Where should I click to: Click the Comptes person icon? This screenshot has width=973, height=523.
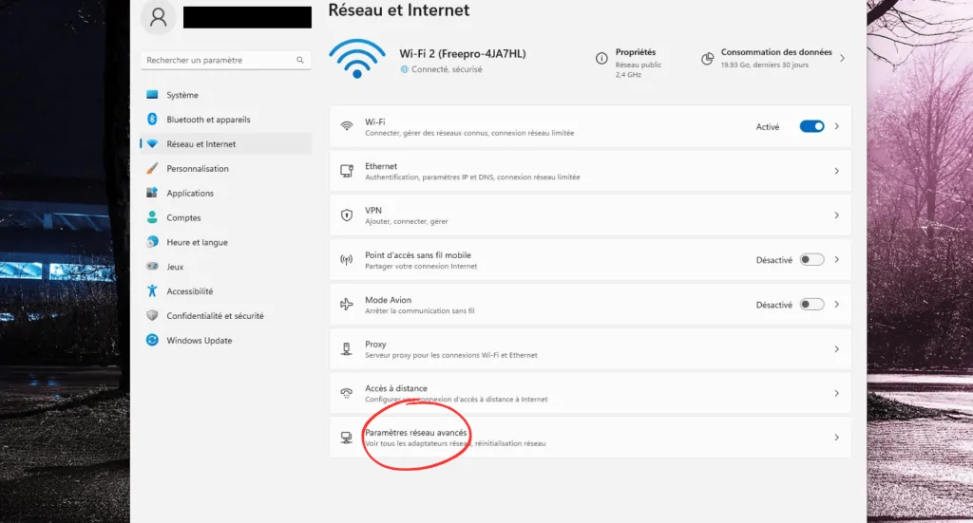pos(152,217)
